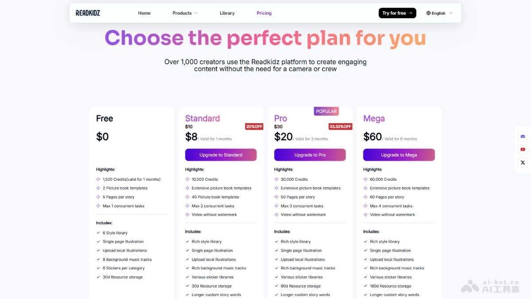Click the POPULAR badge on Pro plan
Image resolution: width=531 pixels, height=299 pixels.
click(326, 111)
